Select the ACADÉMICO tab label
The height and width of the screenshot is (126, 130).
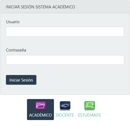point(40,115)
